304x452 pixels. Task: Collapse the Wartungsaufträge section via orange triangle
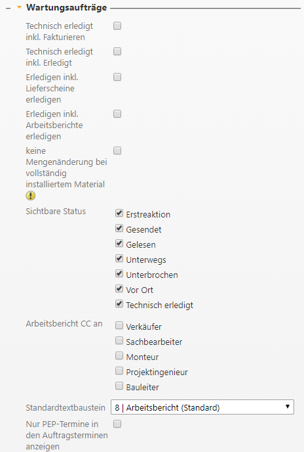tap(19, 7)
